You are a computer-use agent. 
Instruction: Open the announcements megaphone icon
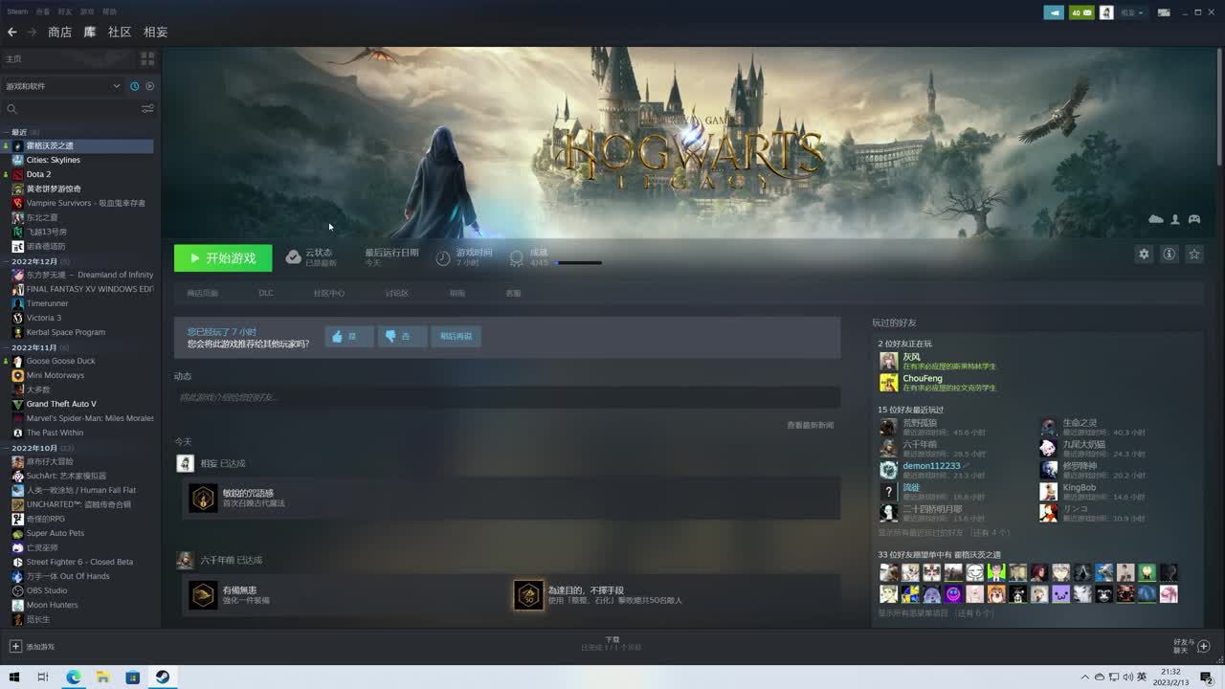tap(1054, 12)
